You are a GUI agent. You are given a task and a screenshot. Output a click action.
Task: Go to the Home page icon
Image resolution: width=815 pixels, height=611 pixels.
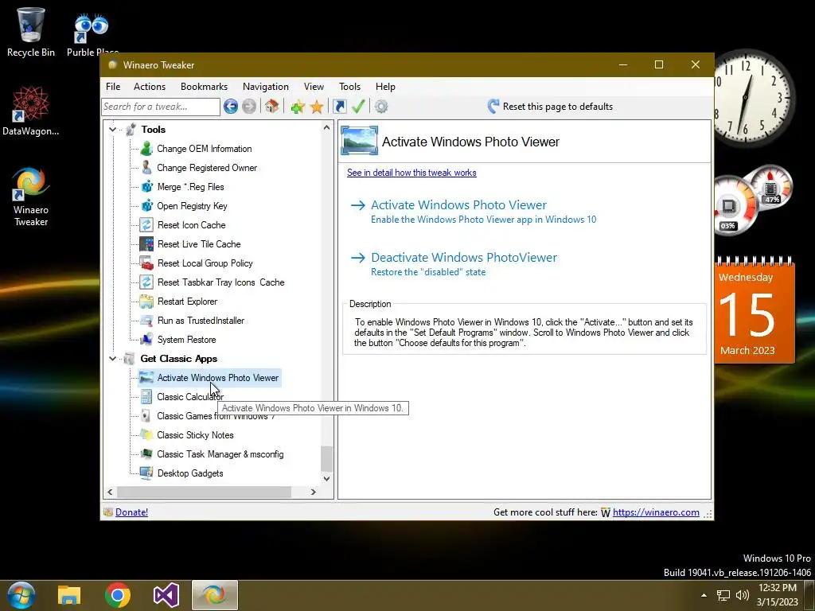tap(271, 107)
